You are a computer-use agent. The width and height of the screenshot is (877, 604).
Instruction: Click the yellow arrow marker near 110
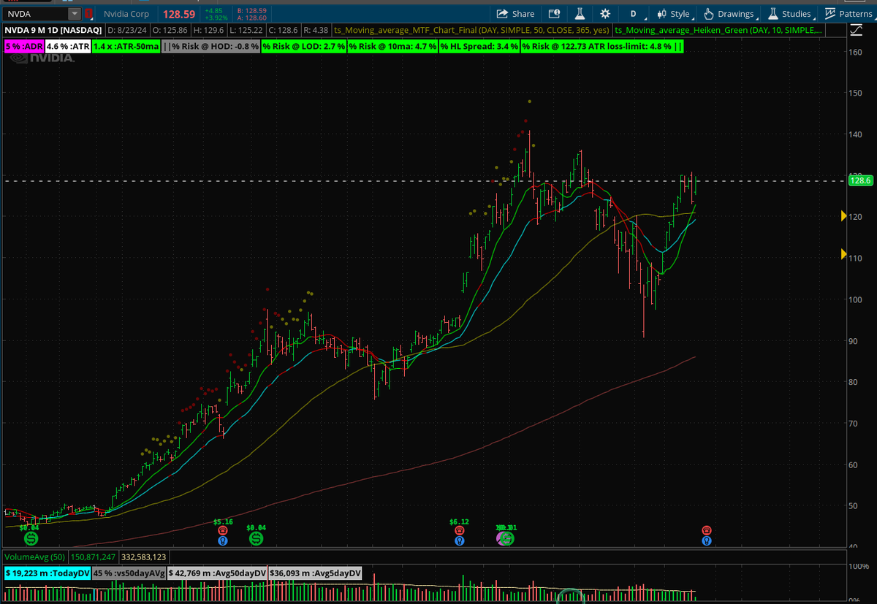(x=843, y=254)
